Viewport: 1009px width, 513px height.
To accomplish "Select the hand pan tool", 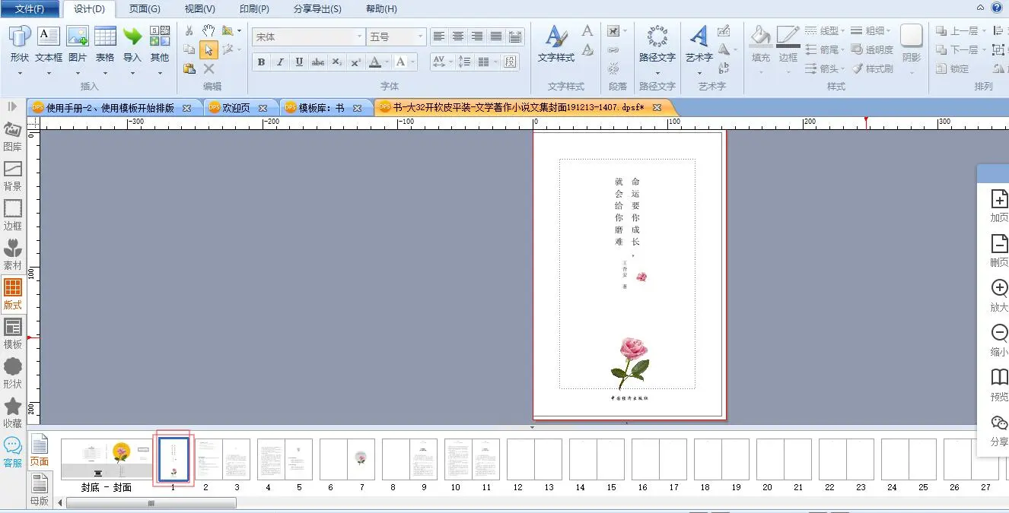I will tap(208, 30).
